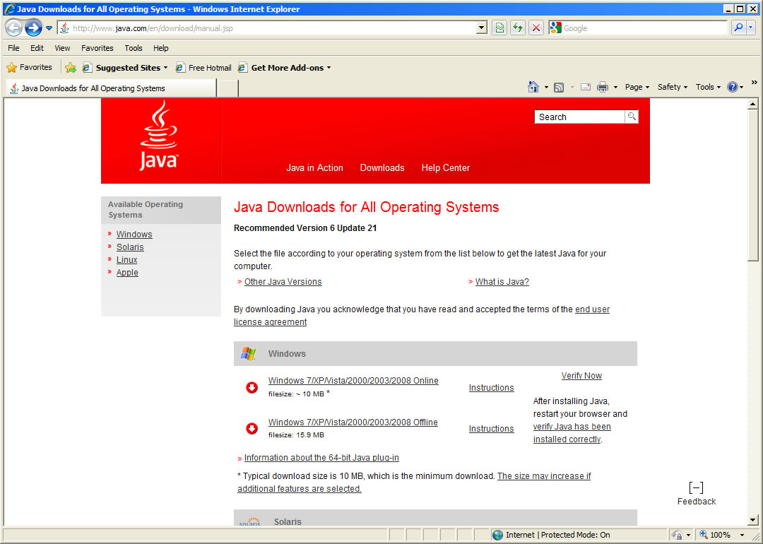Open the Help Center nav link
This screenshot has width=763, height=544.
[445, 168]
